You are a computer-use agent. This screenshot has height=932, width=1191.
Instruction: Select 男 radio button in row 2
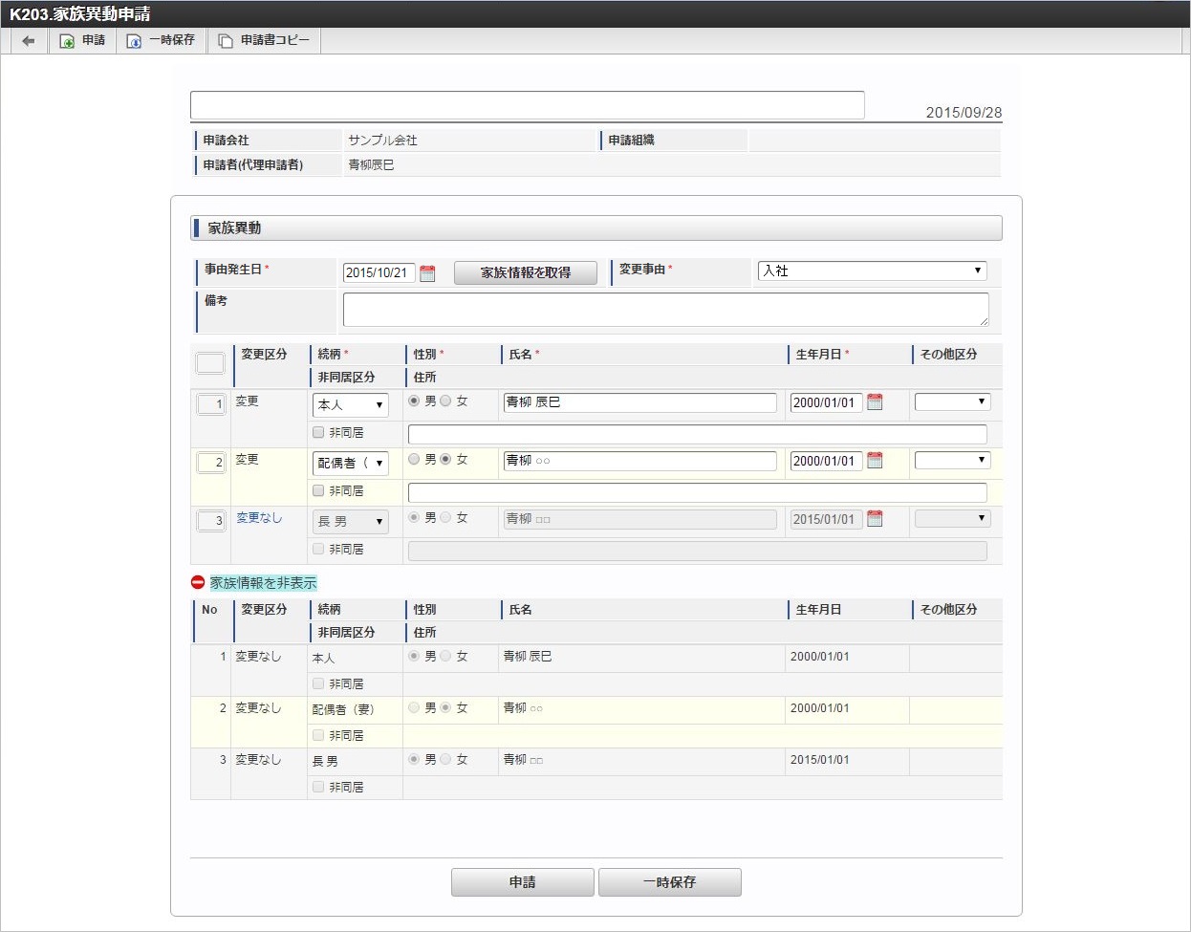[x=414, y=460]
